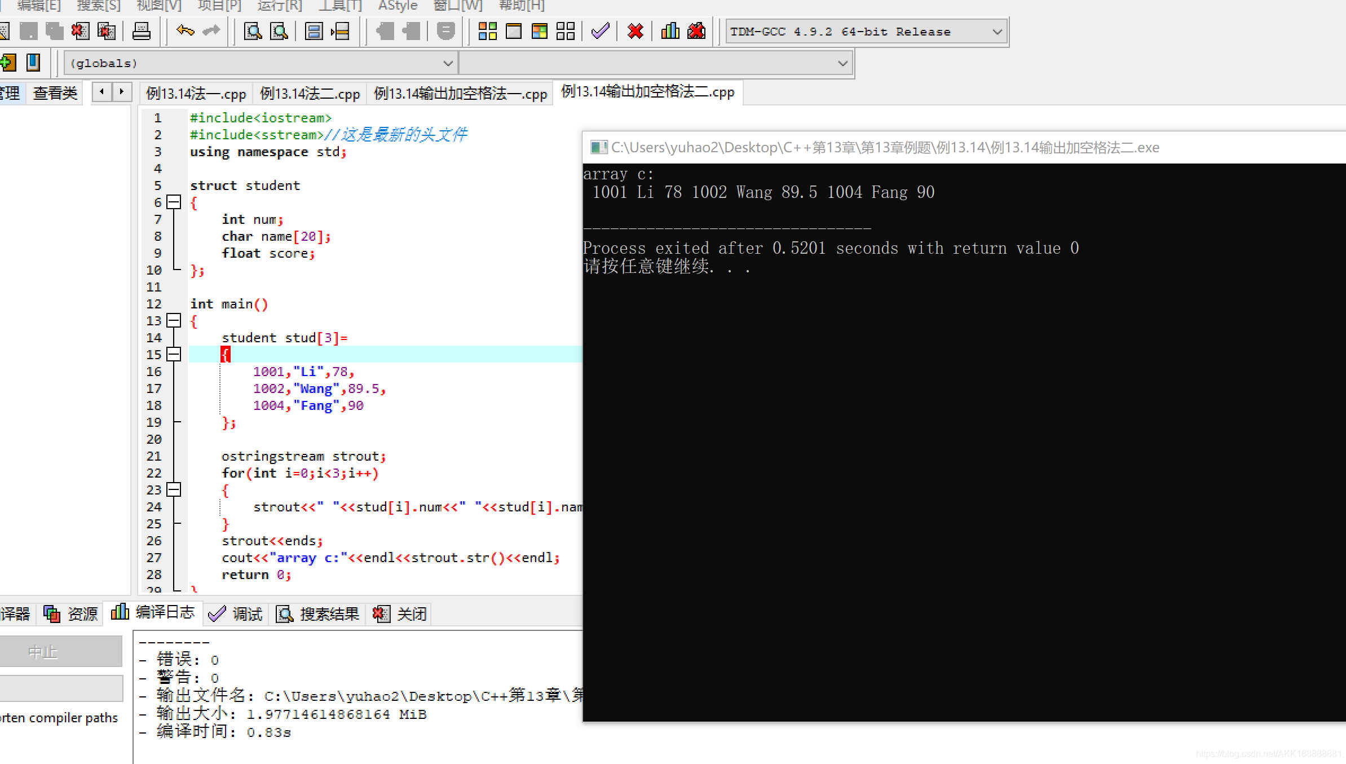1346x764 pixels.
Task: Open Replace with the second magnifier icon
Action: pyautogui.click(x=279, y=31)
